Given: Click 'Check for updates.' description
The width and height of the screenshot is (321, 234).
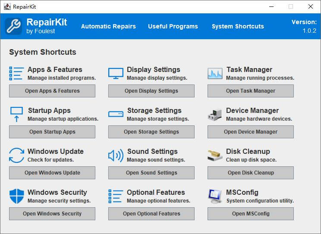Looking at the screenshot, I should [50, 160].
